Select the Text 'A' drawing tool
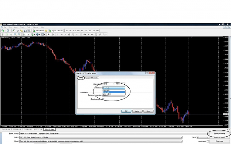 click(77, 34)
